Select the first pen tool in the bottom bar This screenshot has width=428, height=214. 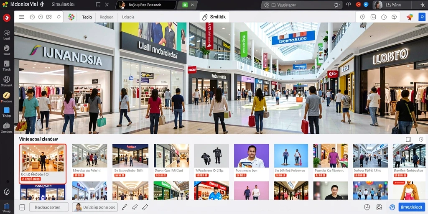(x=125, y=207)
